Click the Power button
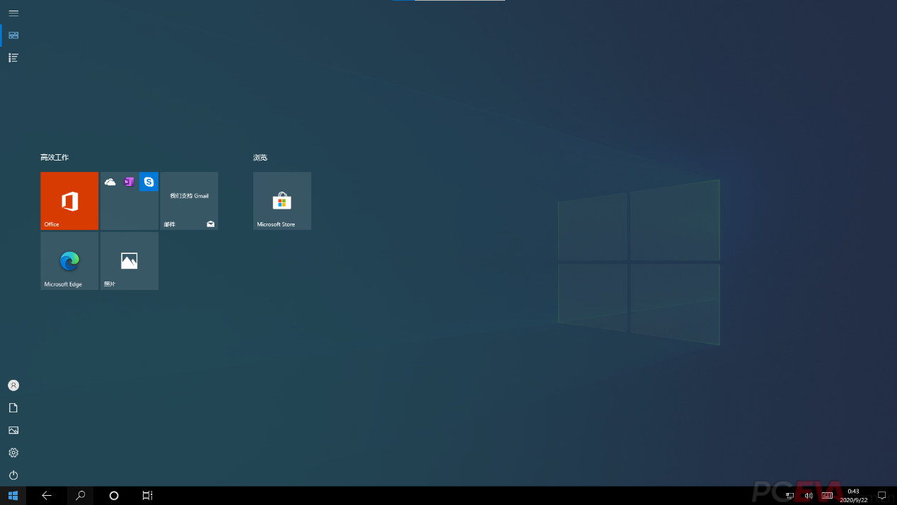Image resolution: width=897 pixels, height=505 pixels. 13,475
